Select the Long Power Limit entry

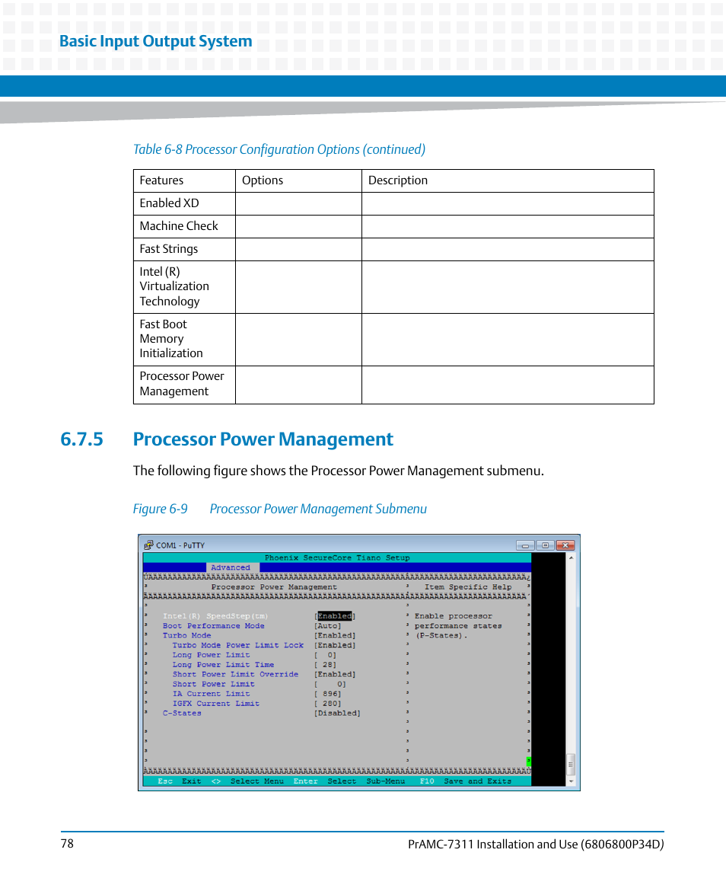pos(211,655)
